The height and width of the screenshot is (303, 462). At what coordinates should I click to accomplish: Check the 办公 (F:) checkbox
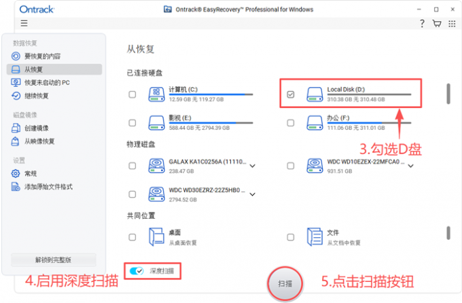(291, 123)
